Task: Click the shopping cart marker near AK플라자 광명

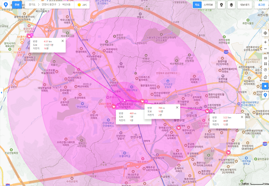Action: (29, 36)
